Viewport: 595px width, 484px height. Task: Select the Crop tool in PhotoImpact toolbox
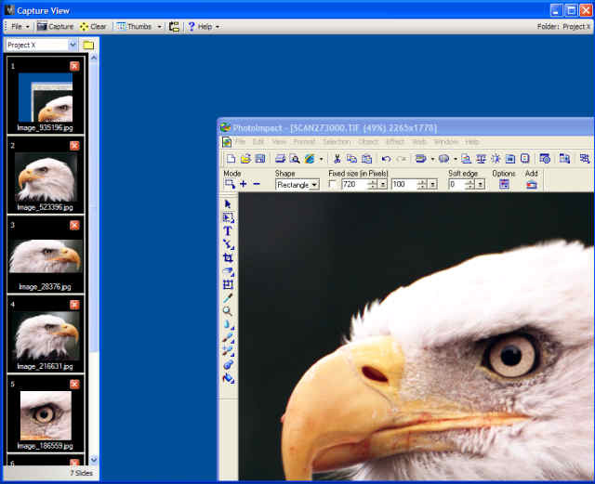pyautogui.click(x=228, y=258)
